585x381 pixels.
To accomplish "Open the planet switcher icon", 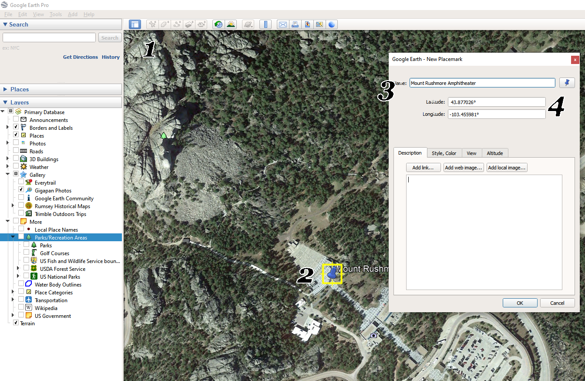I will 248,24.
